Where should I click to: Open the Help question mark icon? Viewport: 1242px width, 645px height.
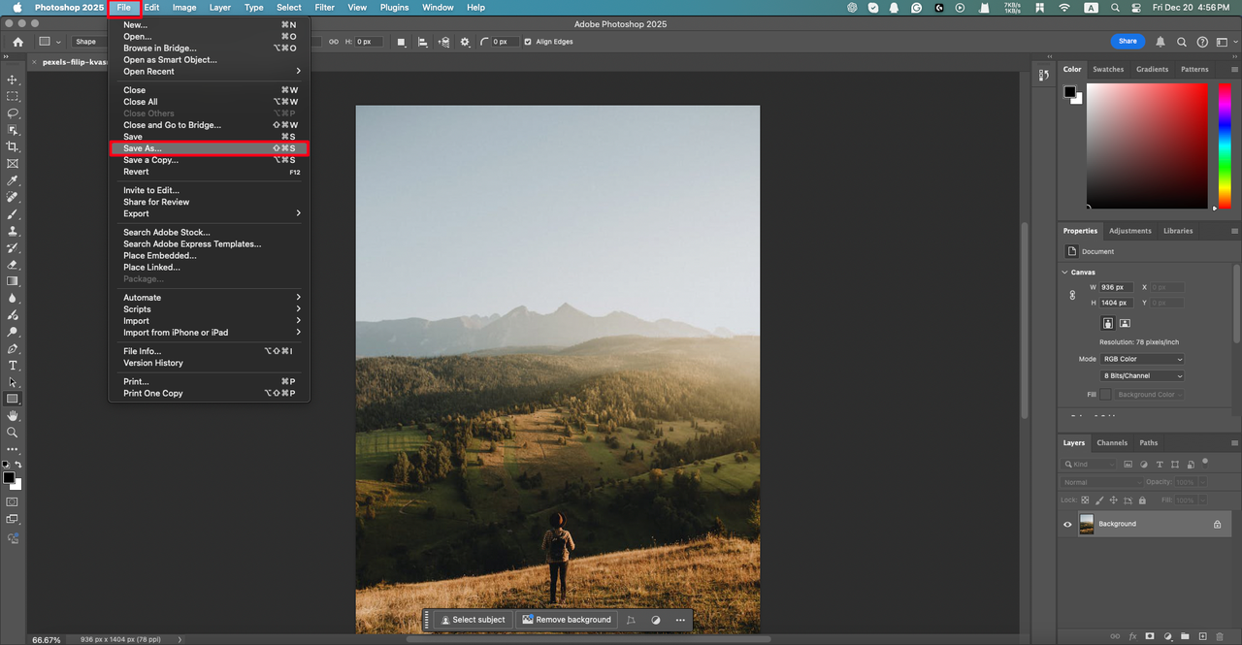(x=1202, y=42)
